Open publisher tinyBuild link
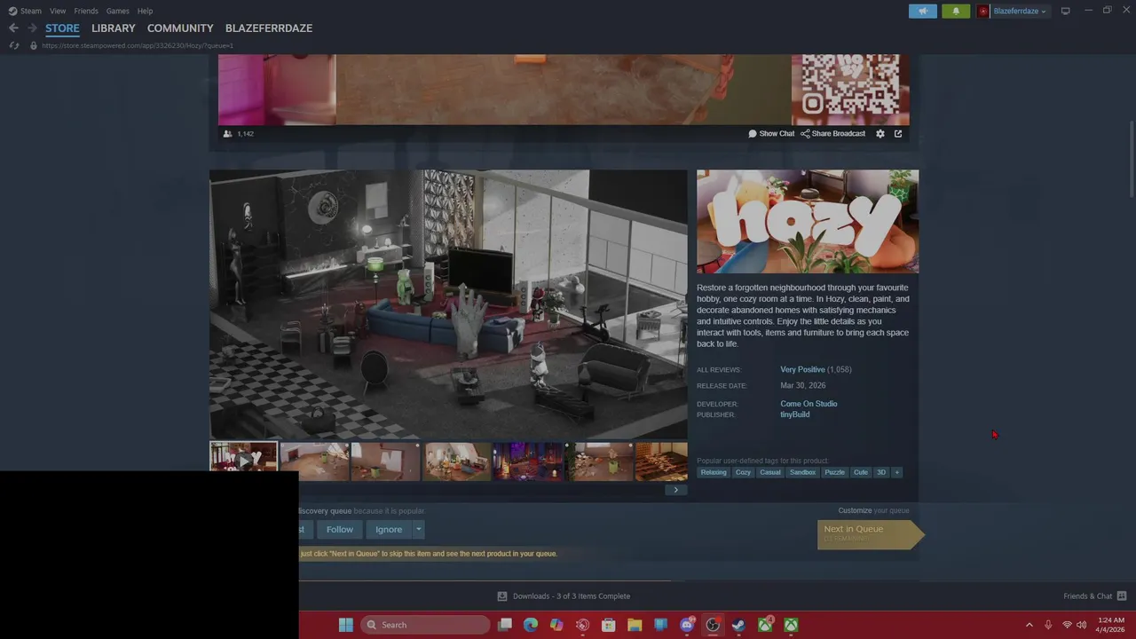Screen dimensions: 1136x639 794,414
